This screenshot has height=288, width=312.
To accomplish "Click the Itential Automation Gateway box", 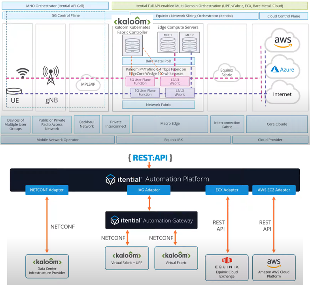I will [151, 220].
